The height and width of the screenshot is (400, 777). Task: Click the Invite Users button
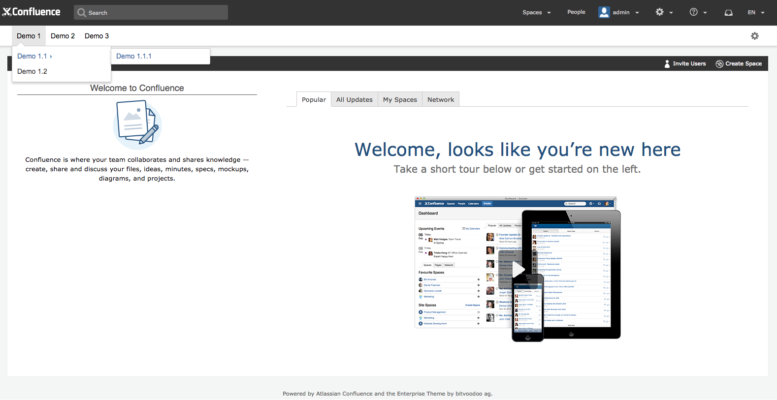tap(685, 63)
